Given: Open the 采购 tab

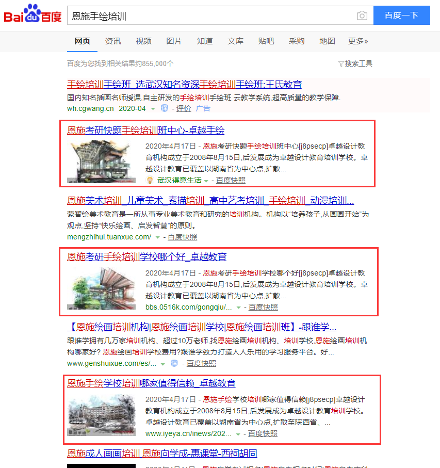Looking at the screenshot, I should tap(297, 41).
